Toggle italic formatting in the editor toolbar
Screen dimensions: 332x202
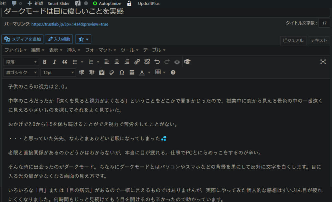point(54,62)
